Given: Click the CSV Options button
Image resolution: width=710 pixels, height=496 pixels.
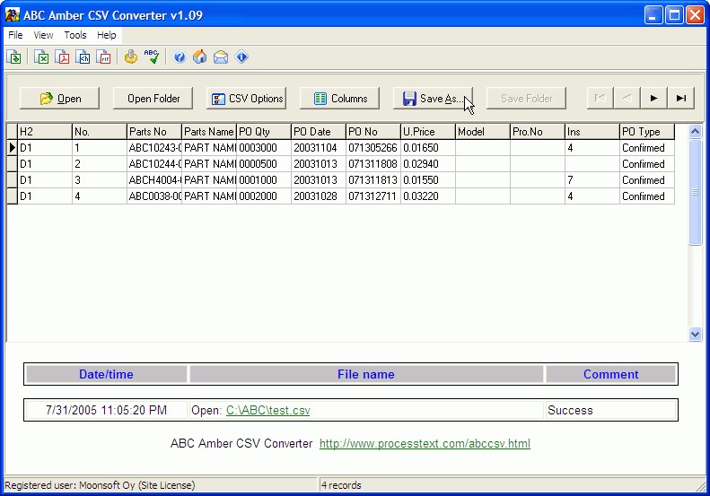Looking at the screenshot, I should (247, 99).
